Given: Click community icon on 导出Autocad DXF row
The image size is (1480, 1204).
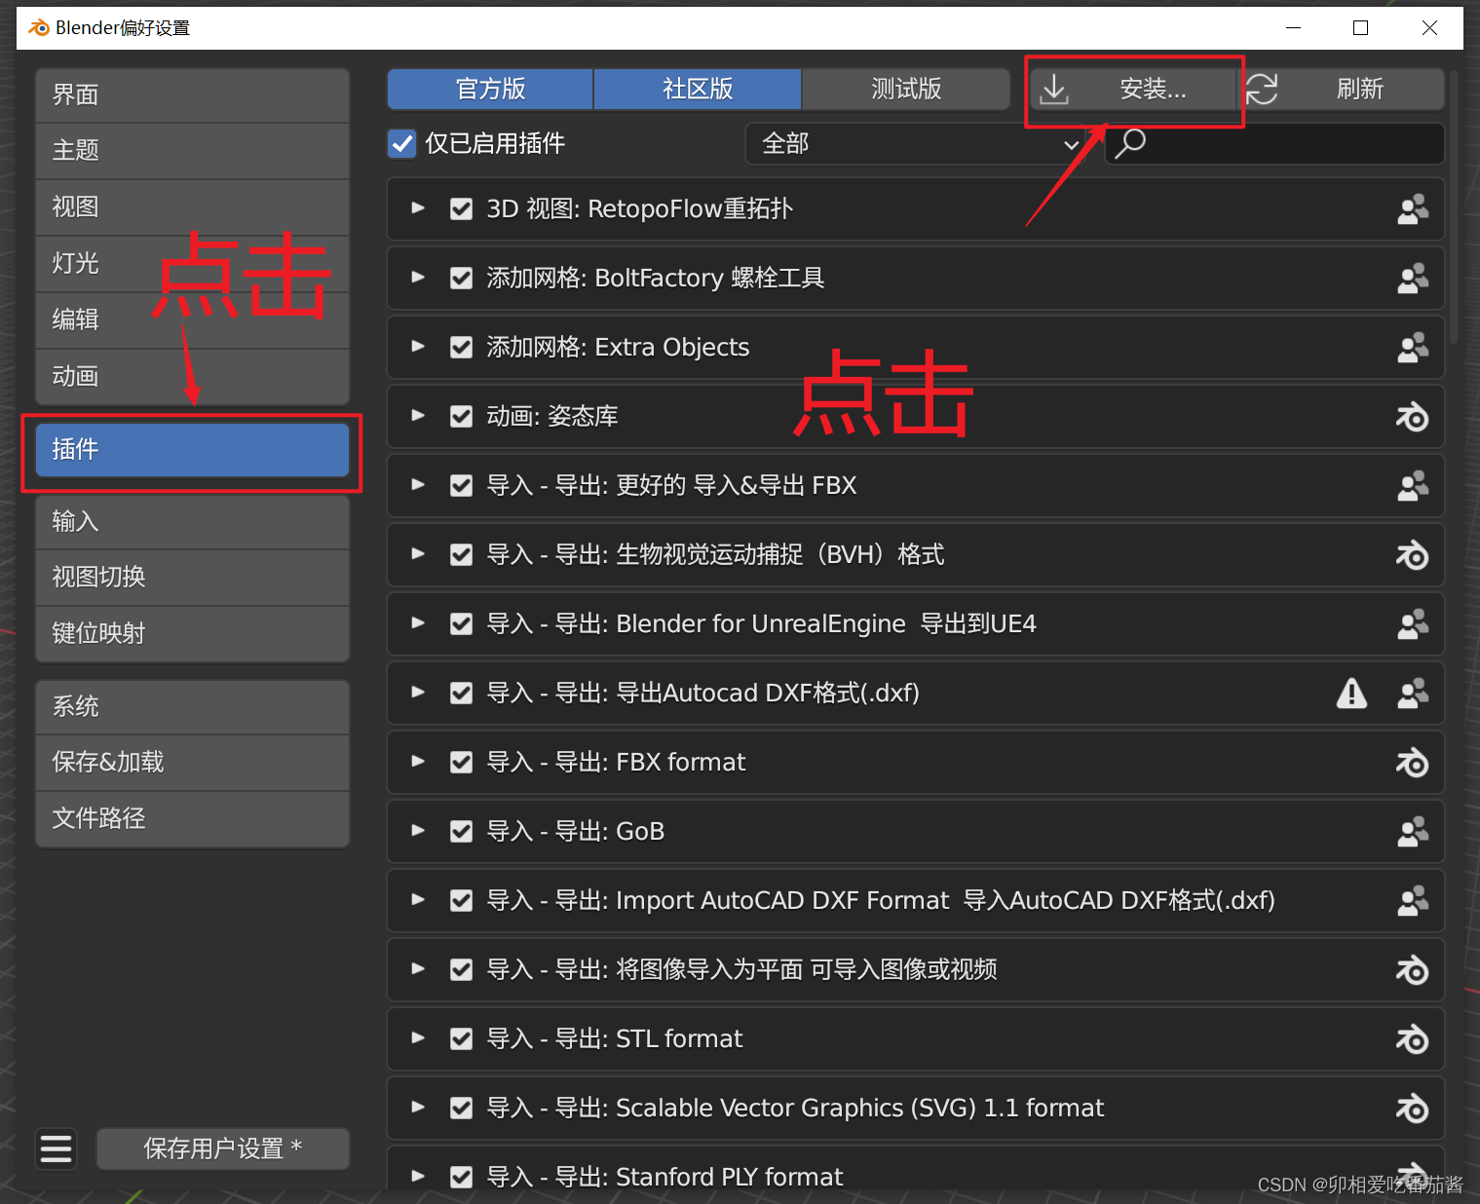Looking at the screenshot, I should pos(1413,694).
